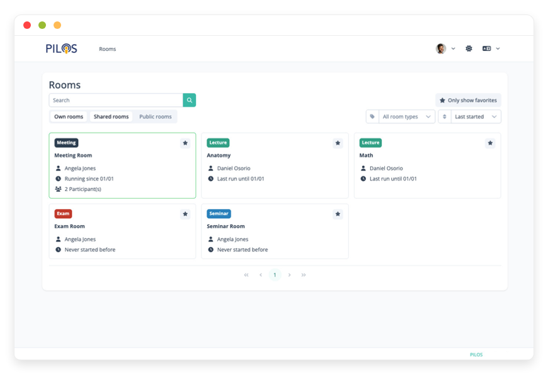This screenshot has height=374, width=548.
Task: Open the Math room card title
Action: tap(366, 155)
